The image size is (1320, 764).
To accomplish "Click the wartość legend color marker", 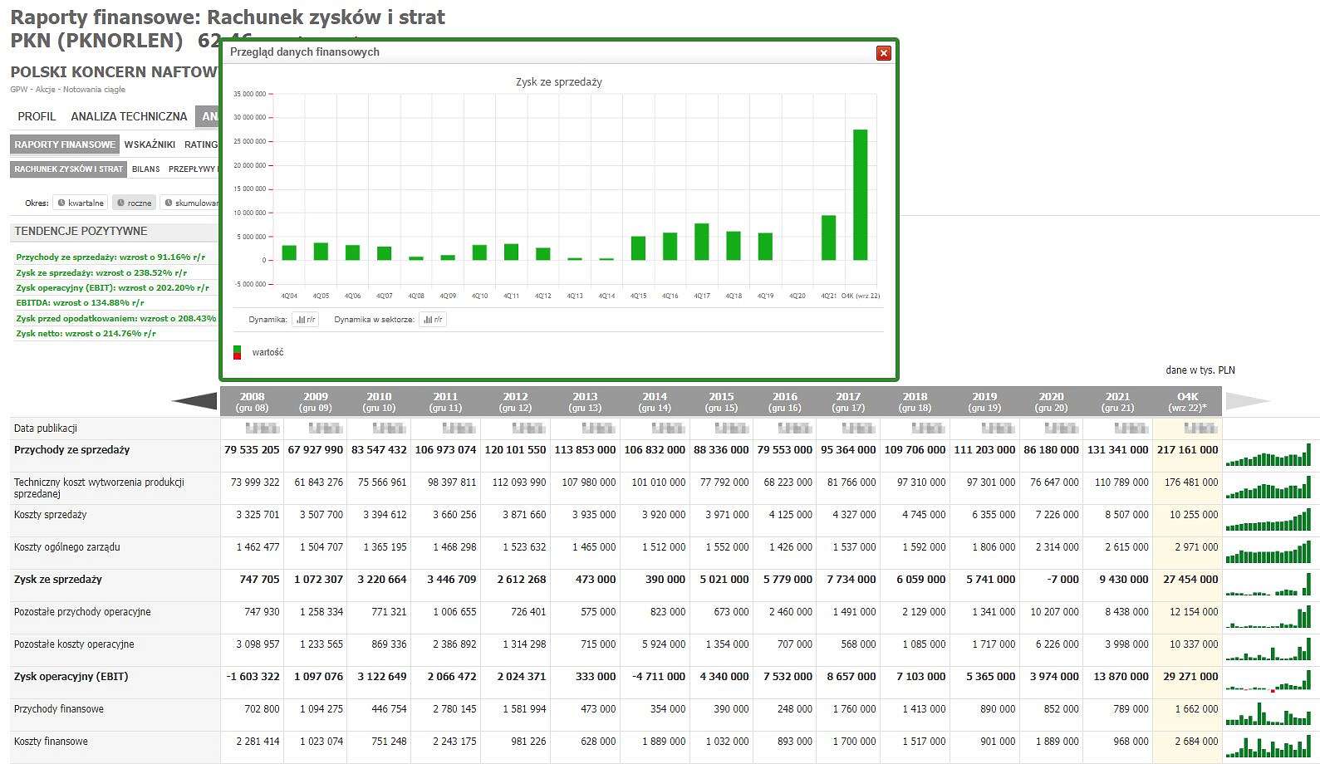I will [238, 352].
